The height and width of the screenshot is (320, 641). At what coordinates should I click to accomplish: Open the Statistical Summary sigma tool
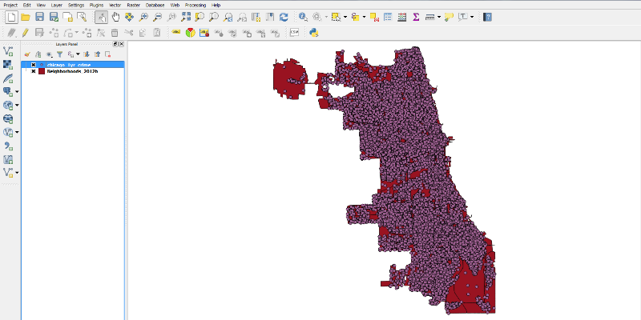(416, 17)
